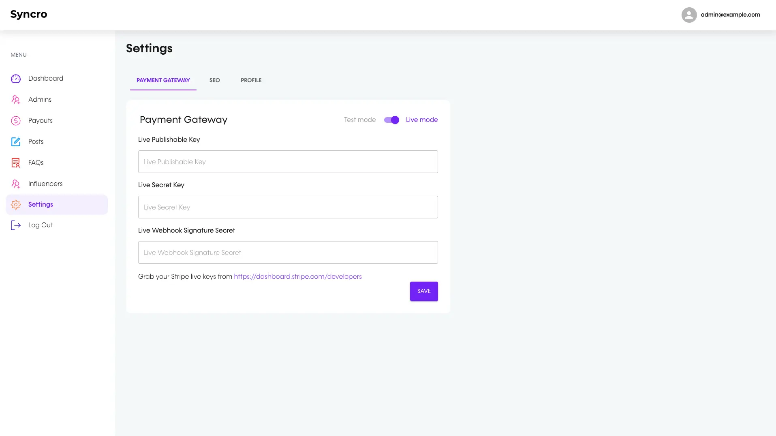Click the Admins person icon
Screen dimensions: 776x436
coord(16,100)
